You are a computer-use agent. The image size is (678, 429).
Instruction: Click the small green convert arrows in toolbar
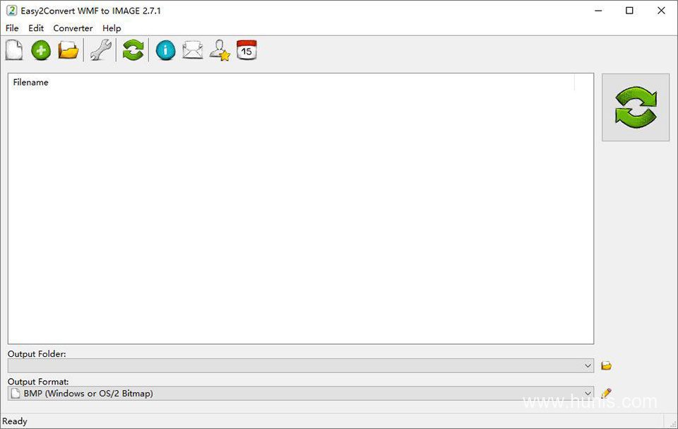click(133, 50)
